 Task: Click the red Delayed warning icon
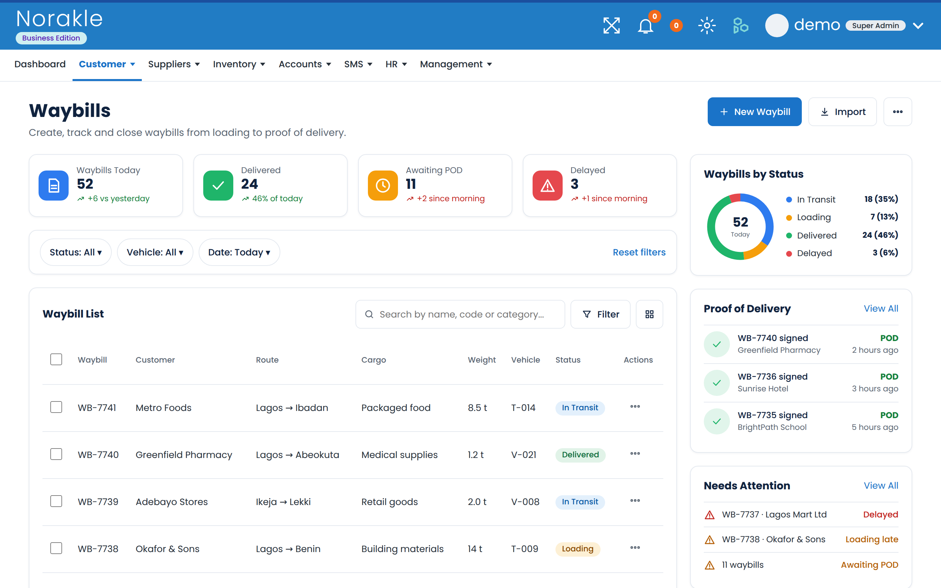coord(548,186)
